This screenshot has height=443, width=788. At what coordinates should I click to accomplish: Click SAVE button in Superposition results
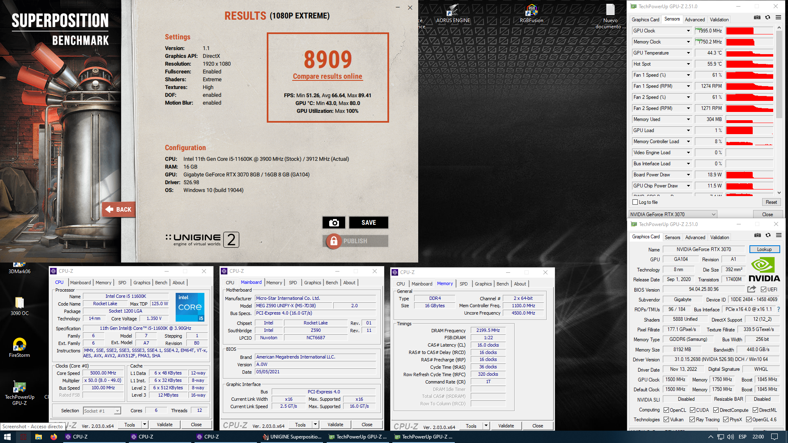369,222
